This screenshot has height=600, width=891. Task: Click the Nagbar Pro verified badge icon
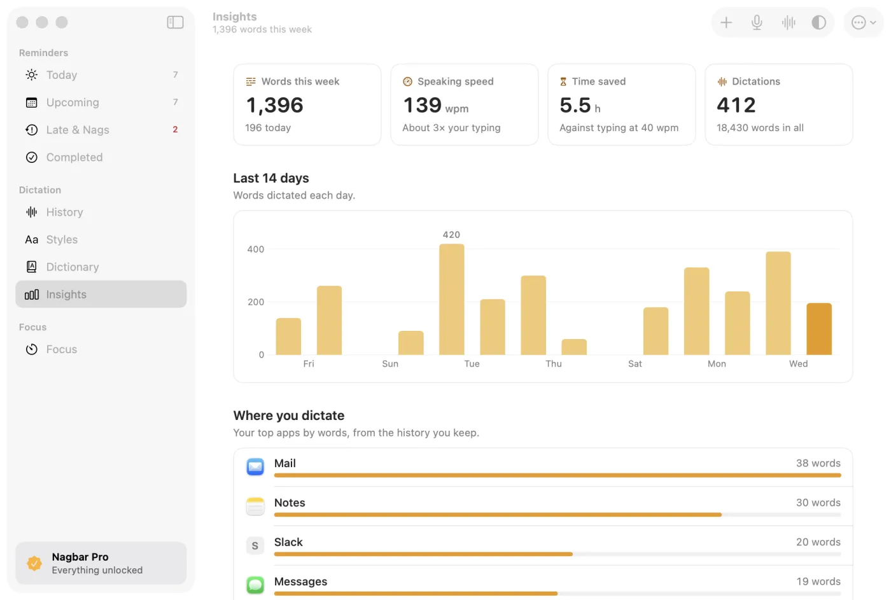(x=34, y=563)
